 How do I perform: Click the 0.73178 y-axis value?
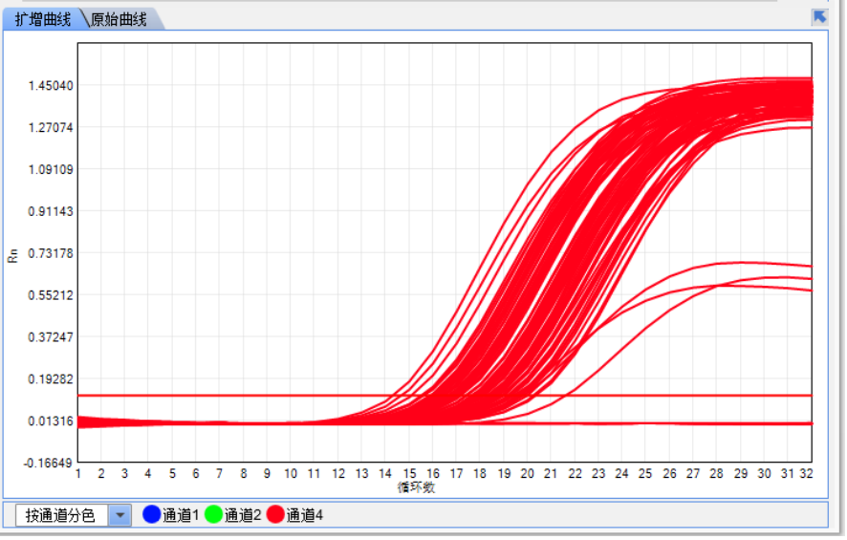[51, 254]
